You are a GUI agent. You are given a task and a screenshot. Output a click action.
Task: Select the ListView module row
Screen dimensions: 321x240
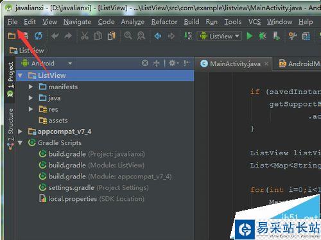pos(105,75)
